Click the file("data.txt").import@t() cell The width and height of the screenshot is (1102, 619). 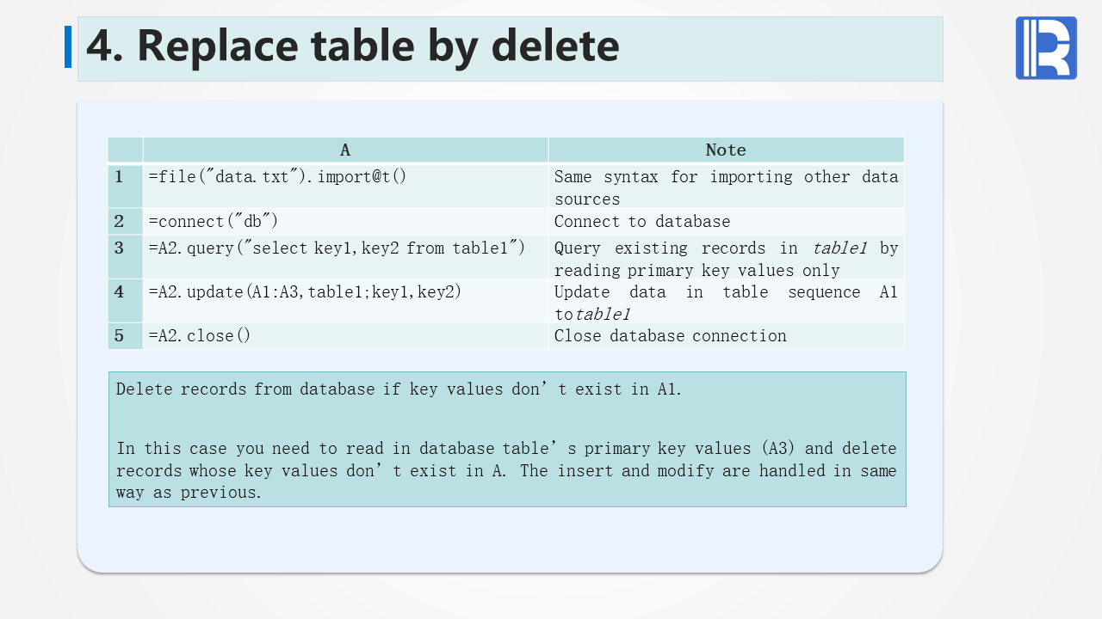277,177
